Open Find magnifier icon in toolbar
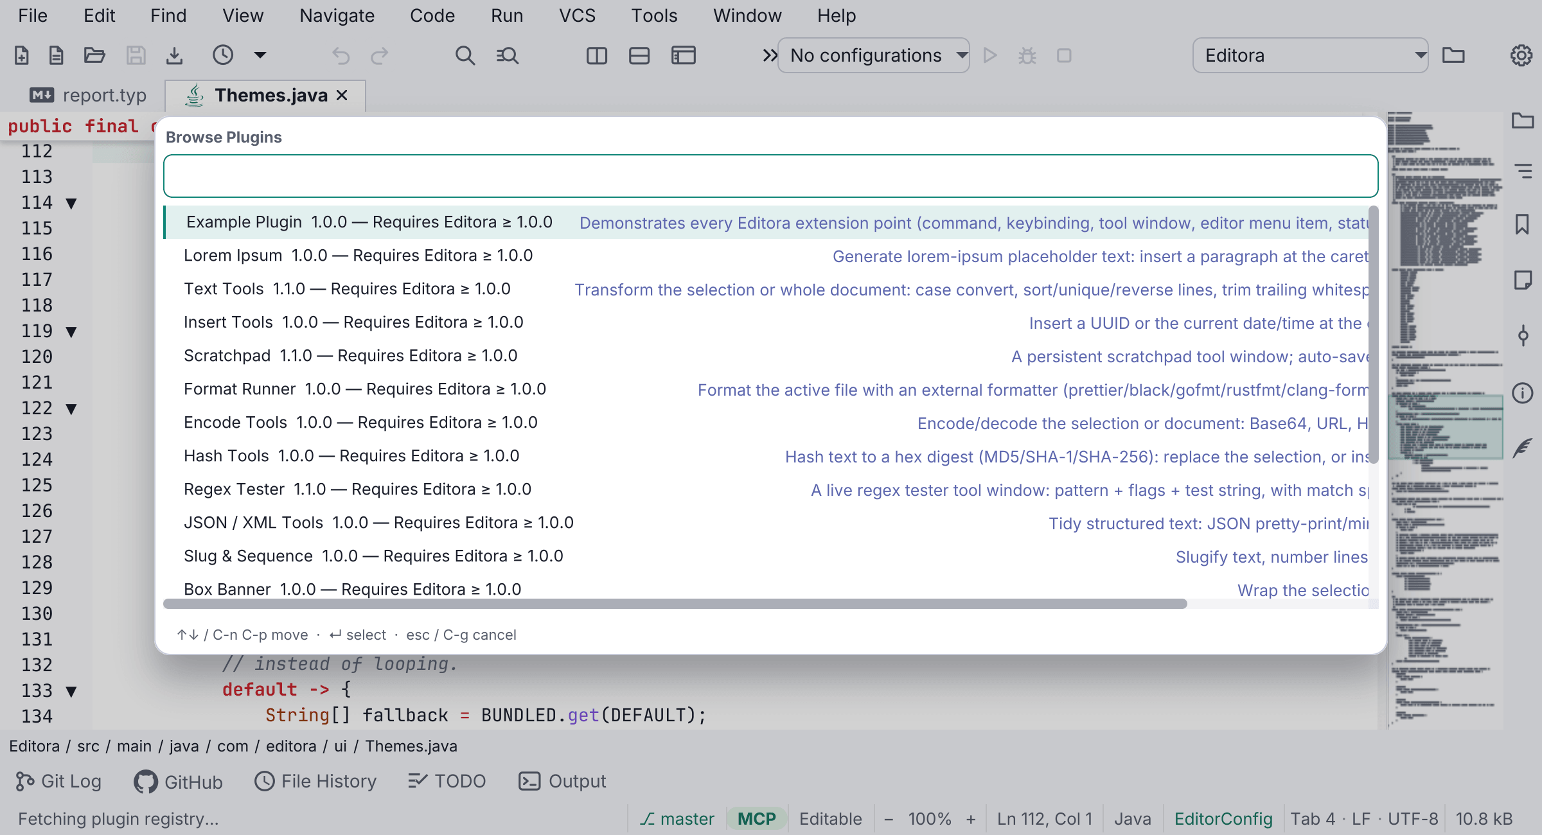 tap(465, 56)
